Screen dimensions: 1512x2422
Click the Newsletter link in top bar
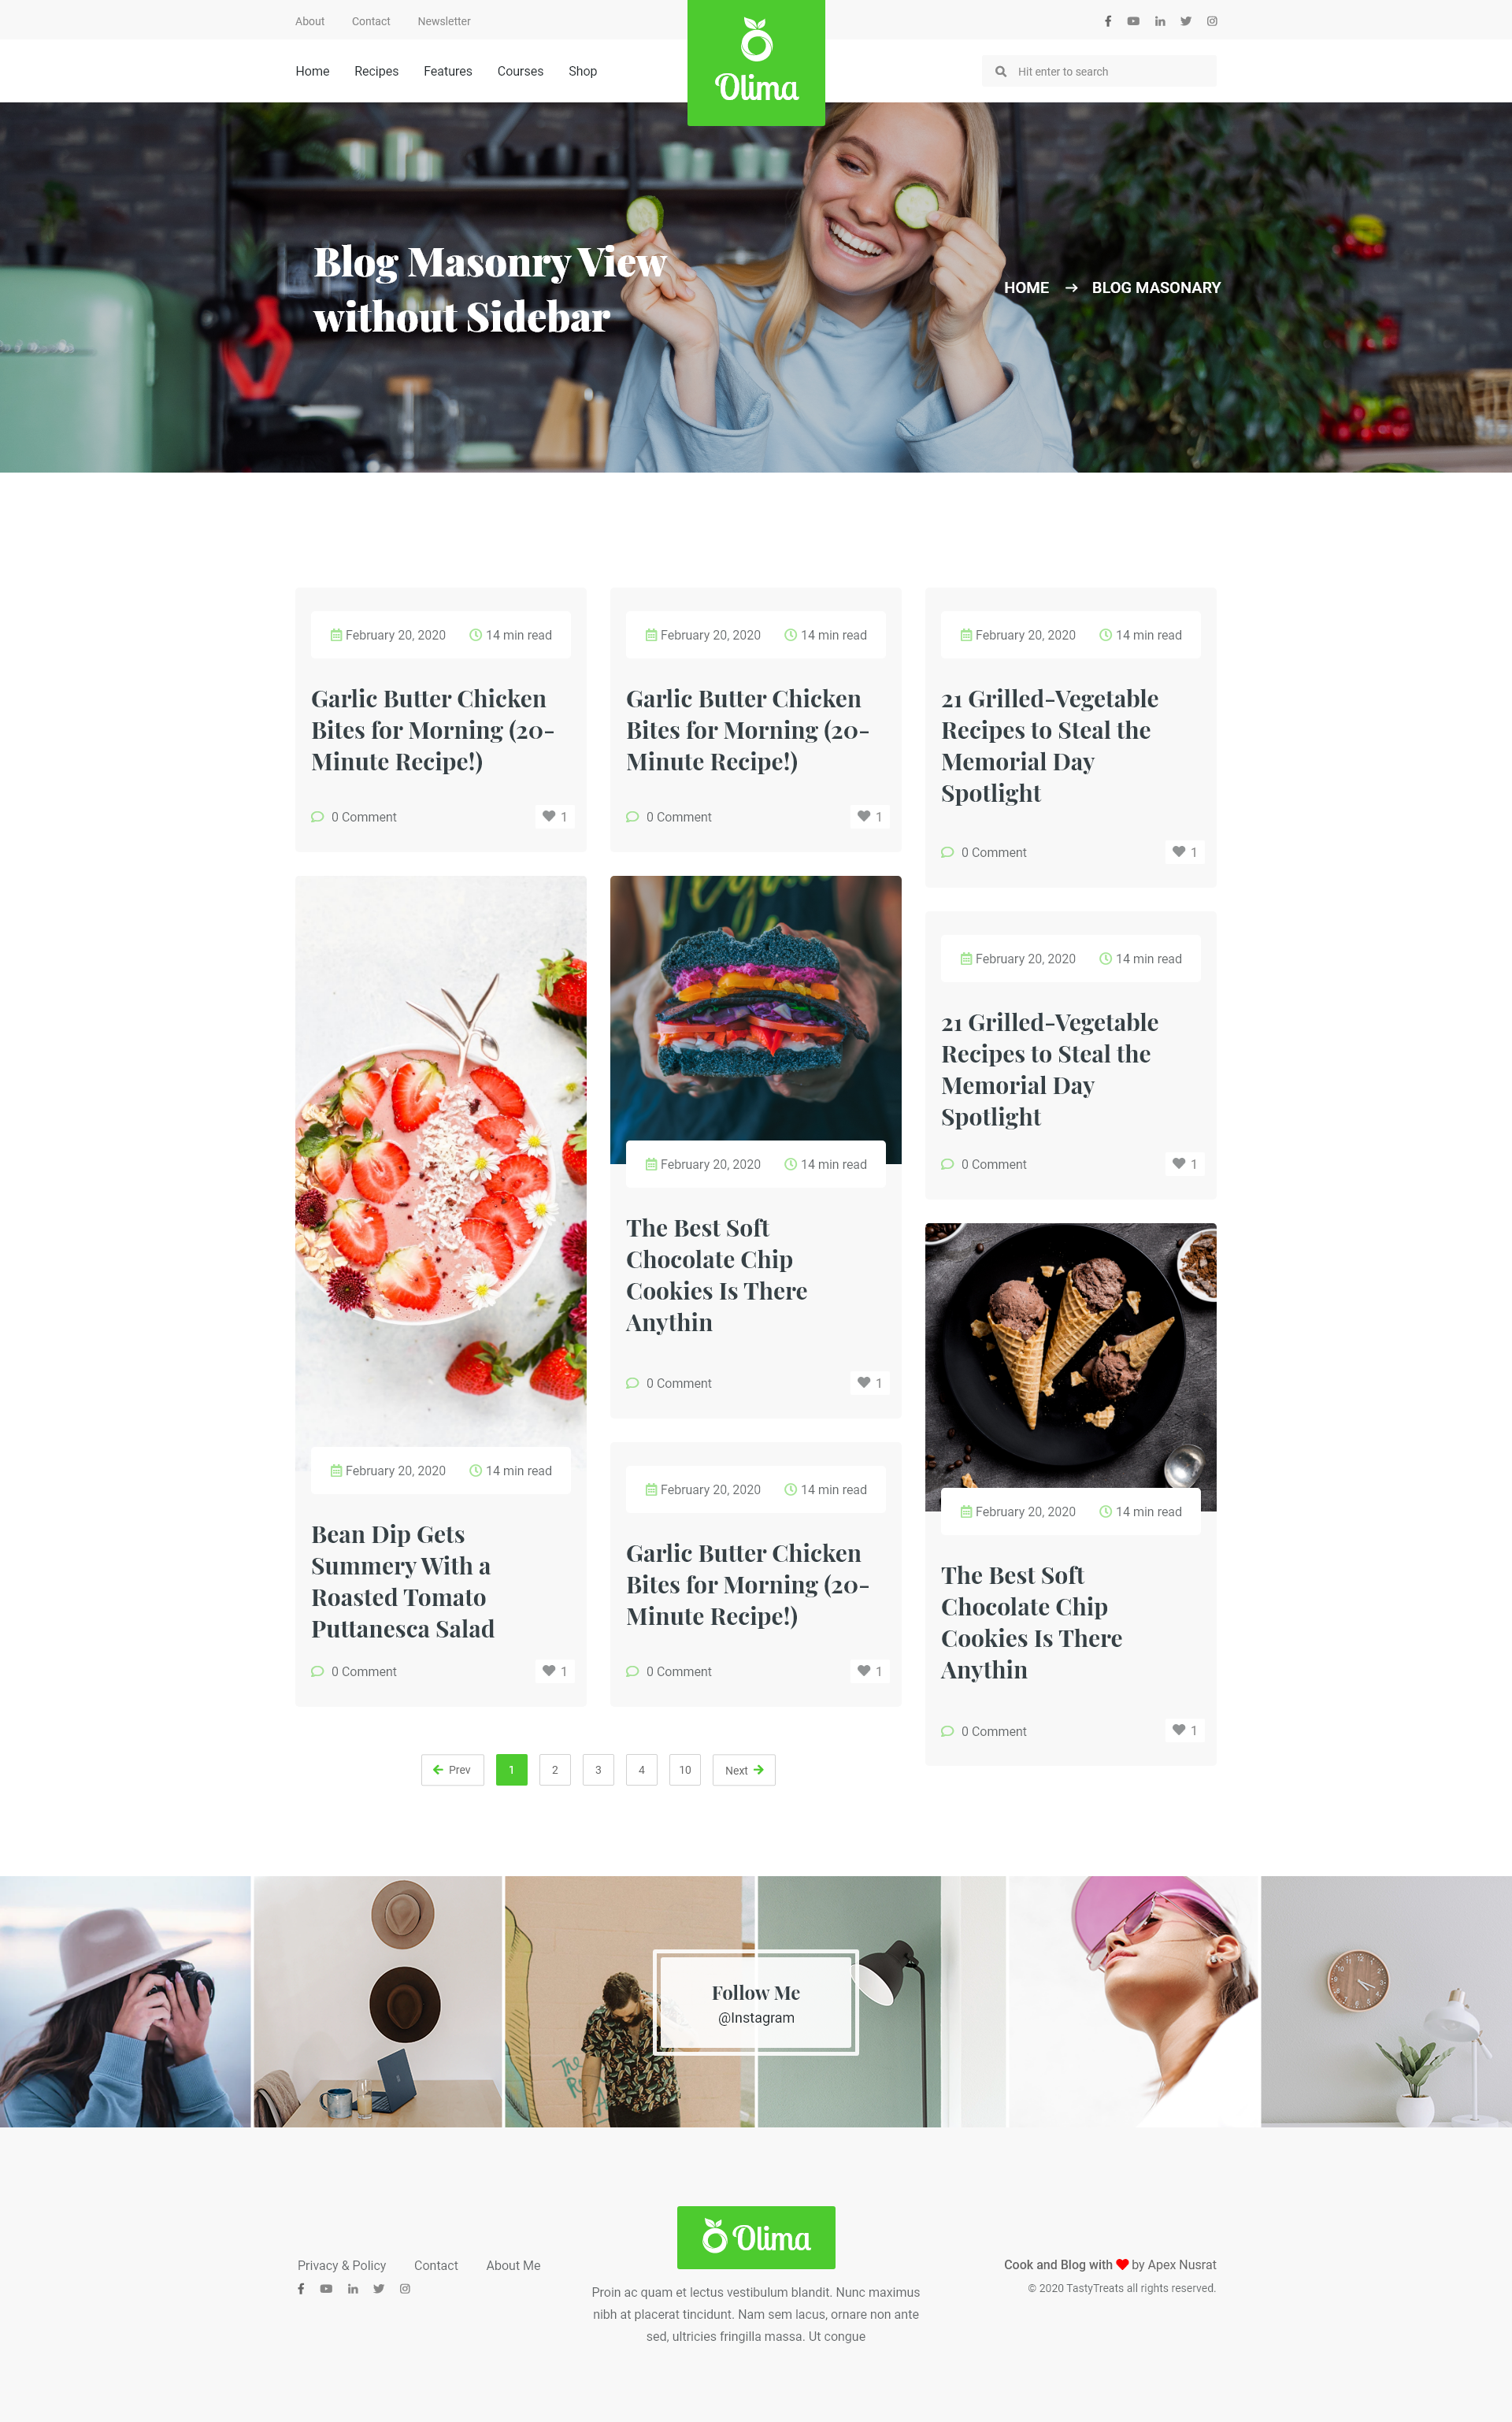(x=444, y=21)
